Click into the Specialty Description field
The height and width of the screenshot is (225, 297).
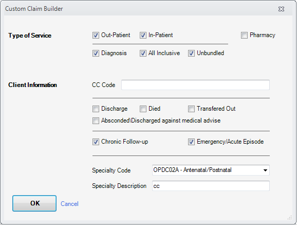211,186
